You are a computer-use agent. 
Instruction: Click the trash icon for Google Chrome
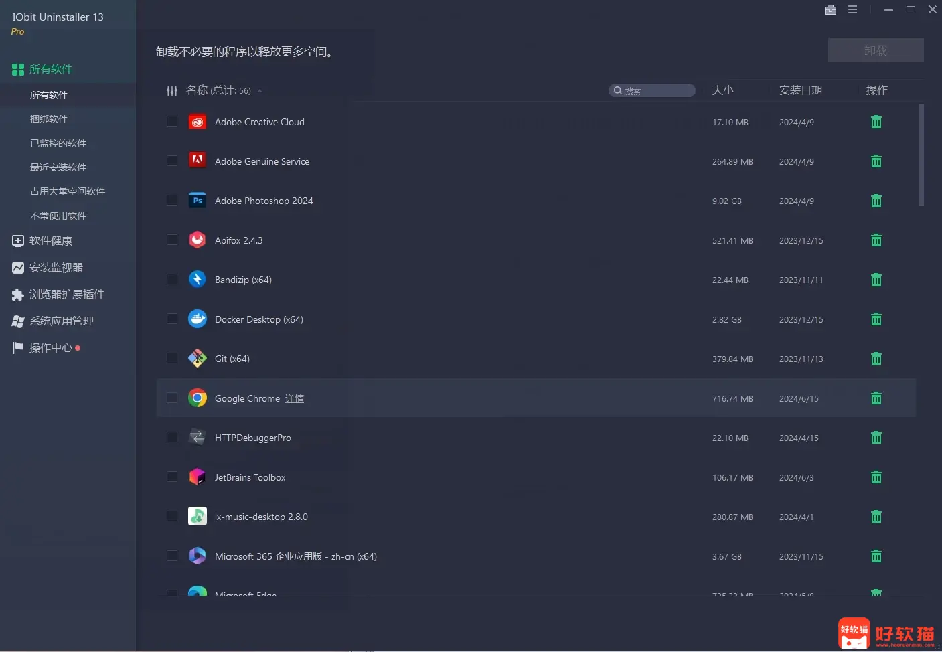click(x=876, y=398)
